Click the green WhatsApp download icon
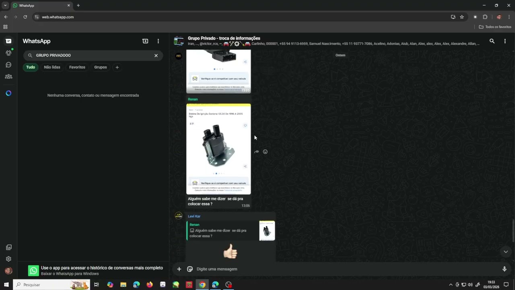The height and width of the screenshot is (290, 515). pos(33,271)
